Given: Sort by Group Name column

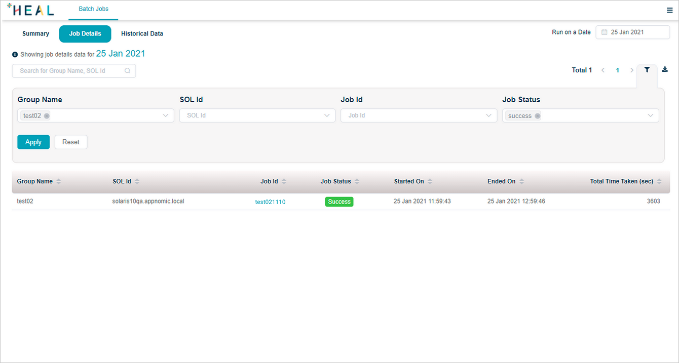Looking at the screenshot, I should [x=58, y=181].
